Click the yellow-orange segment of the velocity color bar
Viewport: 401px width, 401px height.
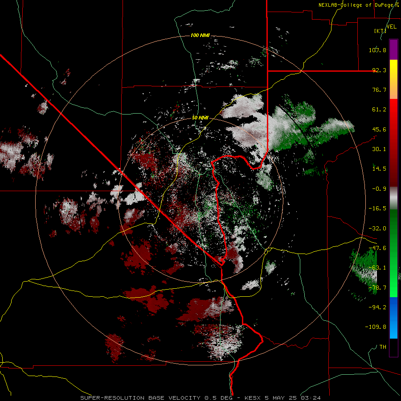(x=393, y=79)
